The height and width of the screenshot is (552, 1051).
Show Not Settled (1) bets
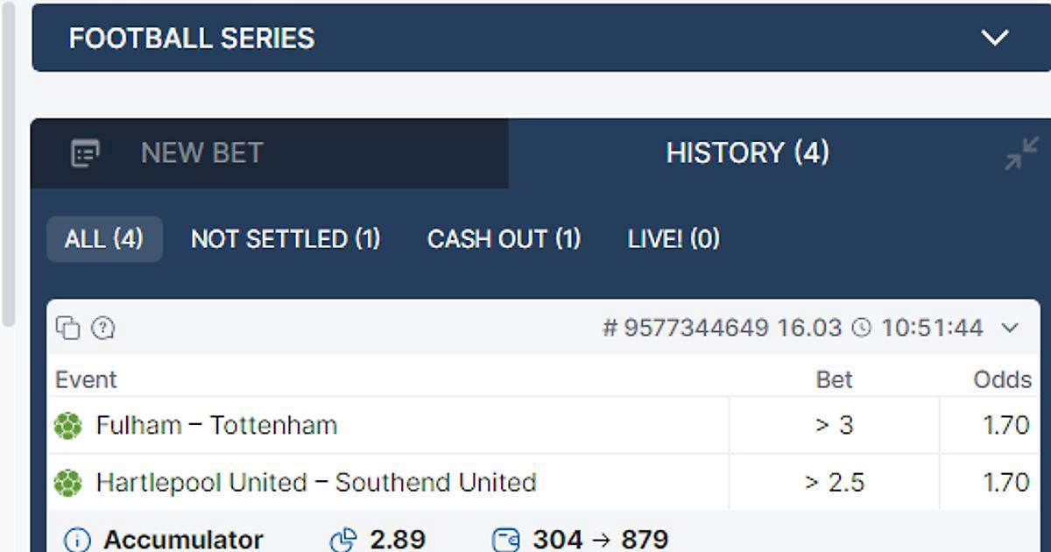(286, 239)
